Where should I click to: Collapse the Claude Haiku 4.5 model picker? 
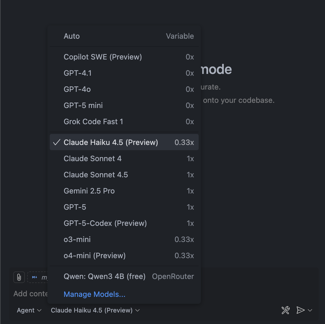click(x=95, y=310)
